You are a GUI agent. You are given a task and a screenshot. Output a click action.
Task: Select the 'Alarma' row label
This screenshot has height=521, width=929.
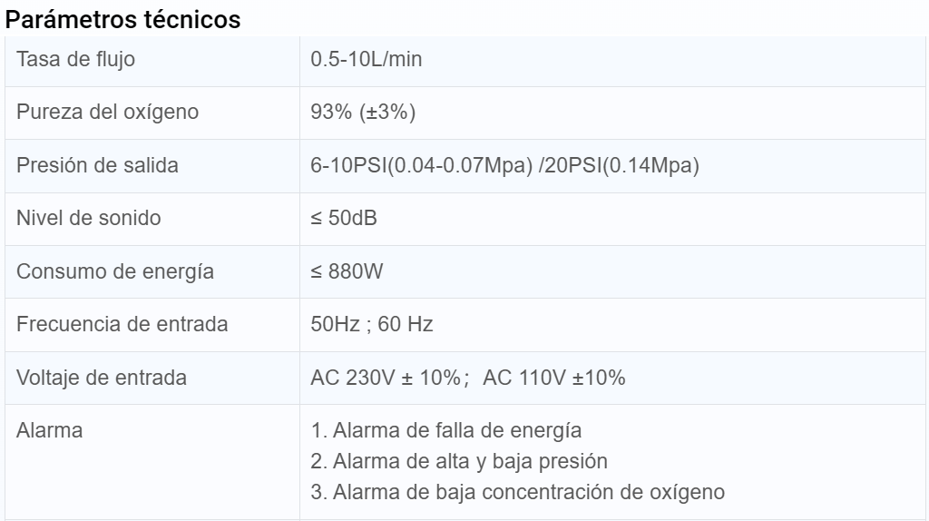click(x=50, y=430)
